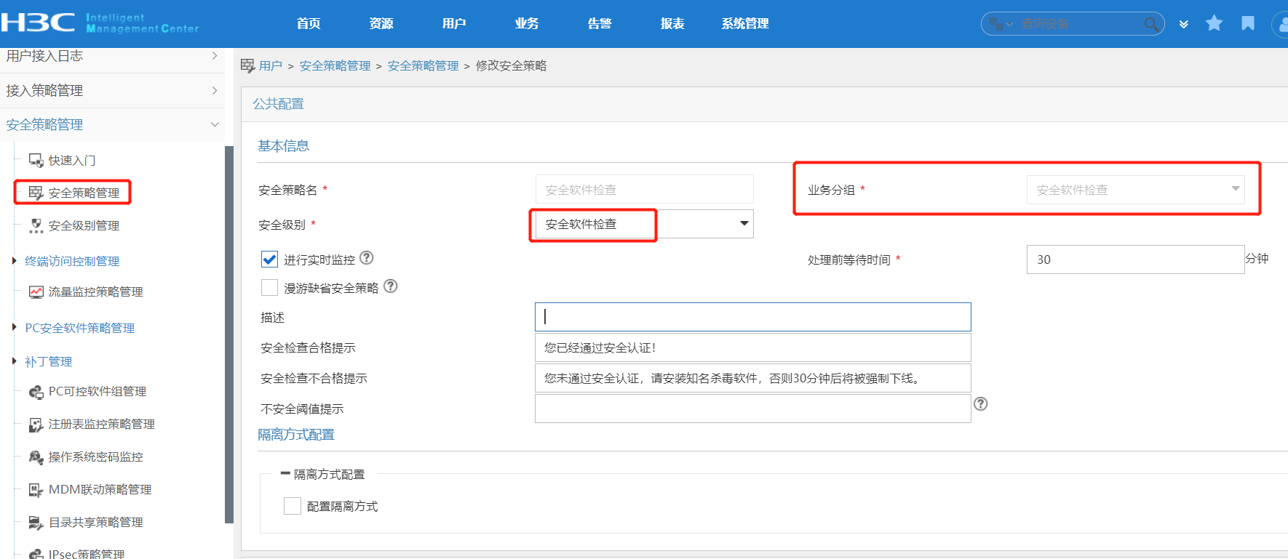Image resolution: width=1288 pixels, height=559 pixels.
Task: Open 流量监控策略管理 sidebar item
Action: click(95, 291)
